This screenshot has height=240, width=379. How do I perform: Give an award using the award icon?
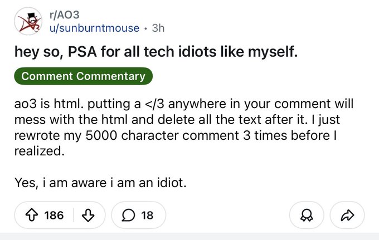305,214
